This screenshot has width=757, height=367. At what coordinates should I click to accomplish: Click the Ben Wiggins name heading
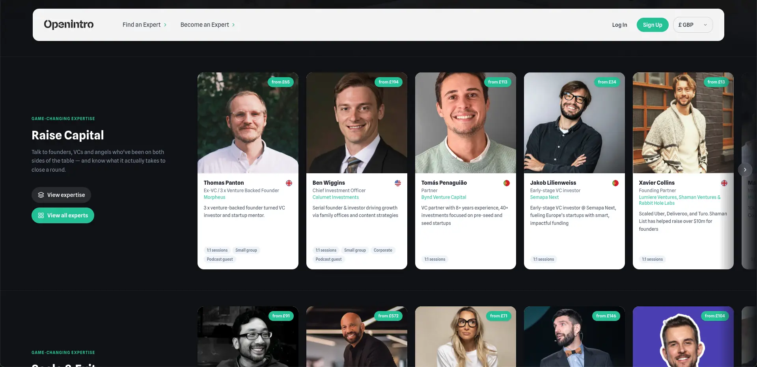click(x=329, y=183)
